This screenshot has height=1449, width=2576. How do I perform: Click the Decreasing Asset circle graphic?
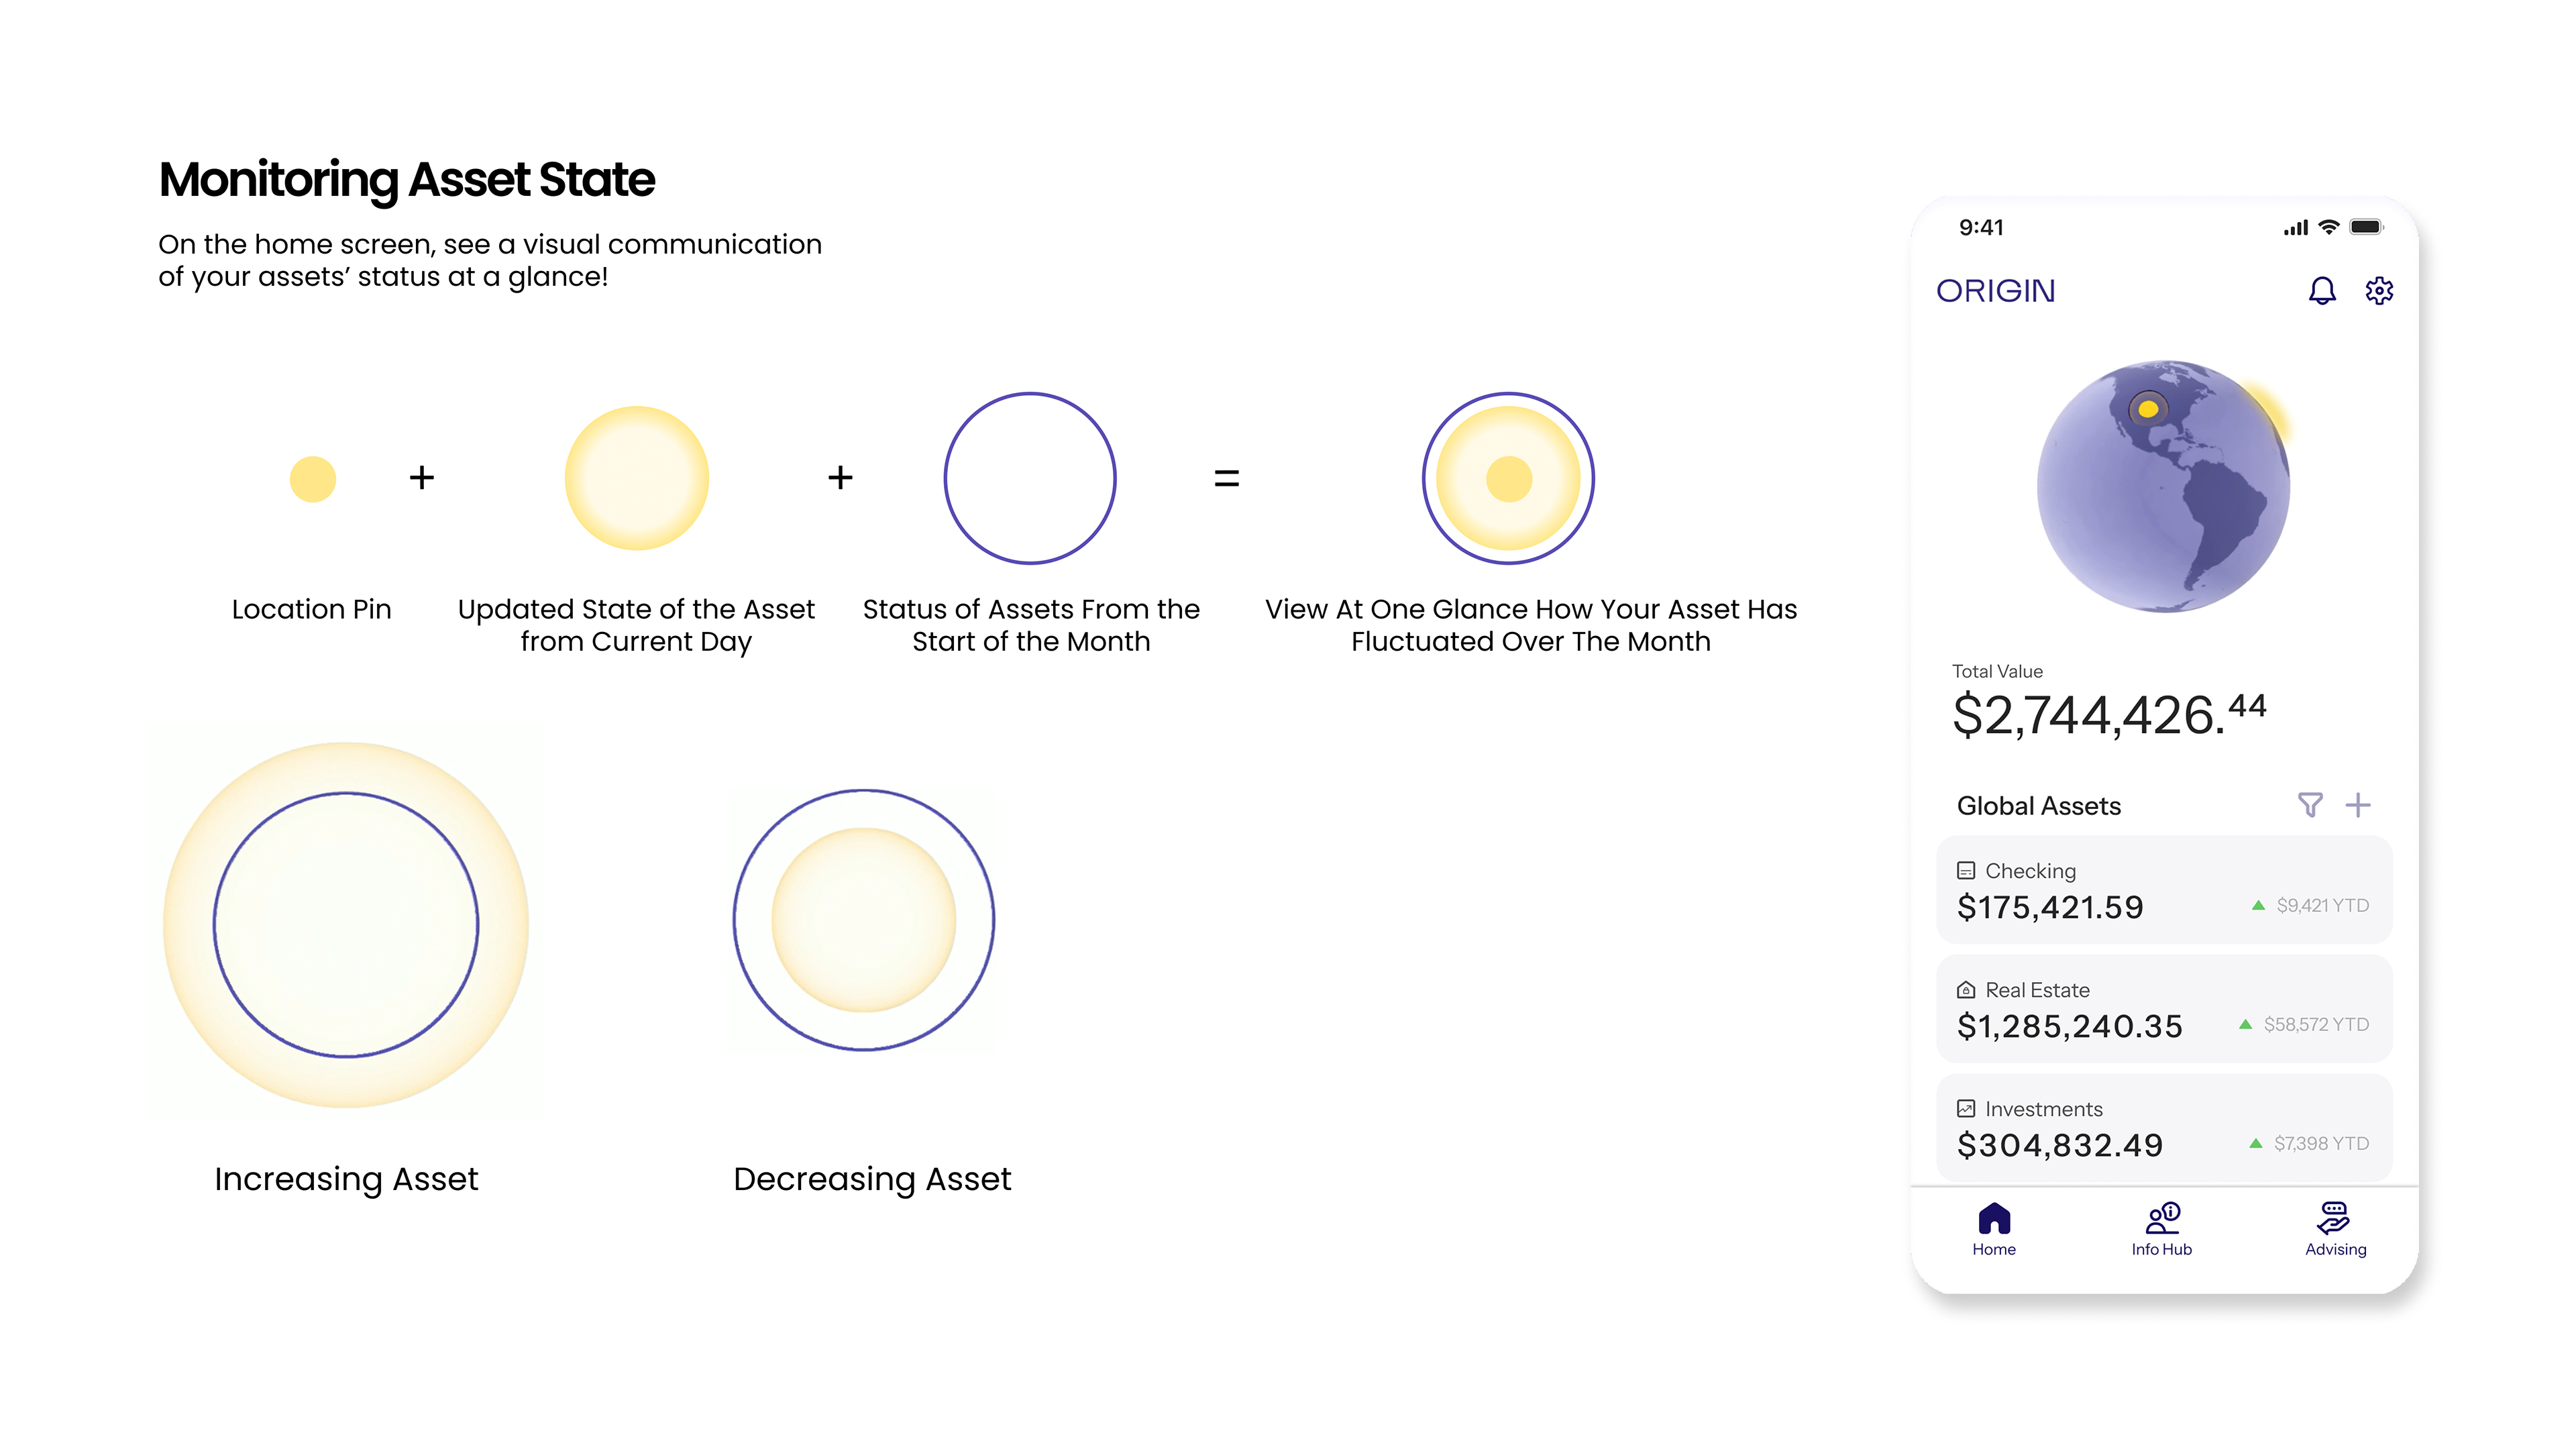pos(863,920)
